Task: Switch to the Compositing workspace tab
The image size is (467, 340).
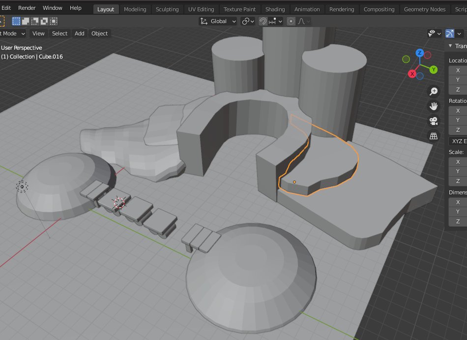Action: [x=379, y=9]
